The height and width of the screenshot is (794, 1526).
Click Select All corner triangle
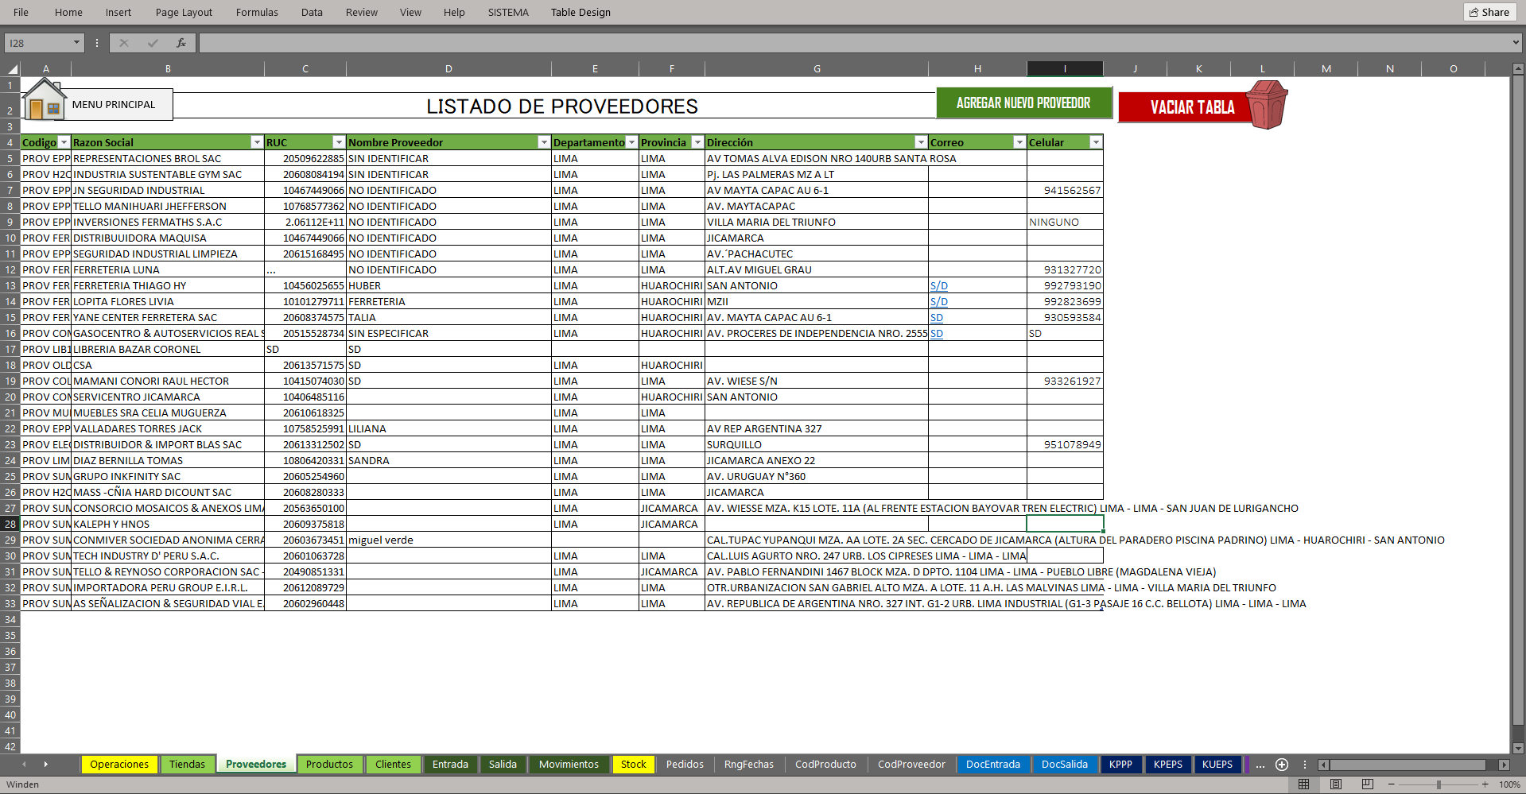11,69
